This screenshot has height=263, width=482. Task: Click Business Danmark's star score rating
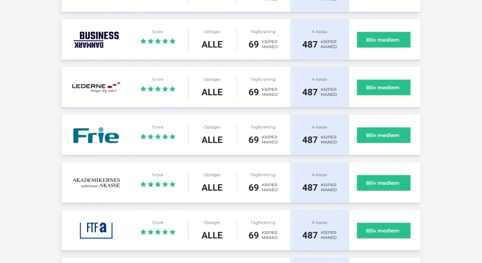[x=158, y=41]
